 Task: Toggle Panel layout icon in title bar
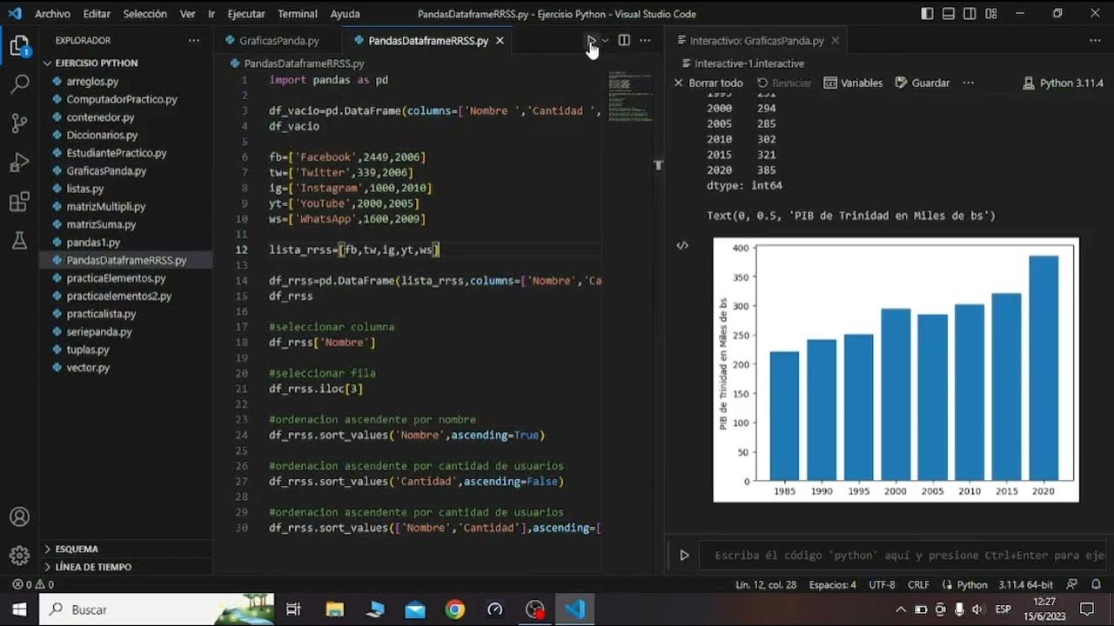pyautogui.click(x=949, y=14)
